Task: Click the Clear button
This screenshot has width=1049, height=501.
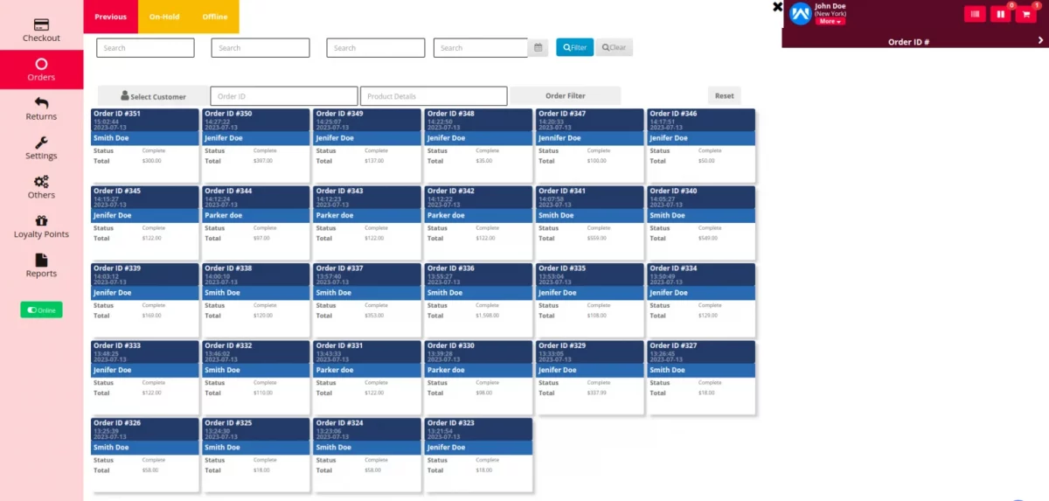Action: click(615, 47)
